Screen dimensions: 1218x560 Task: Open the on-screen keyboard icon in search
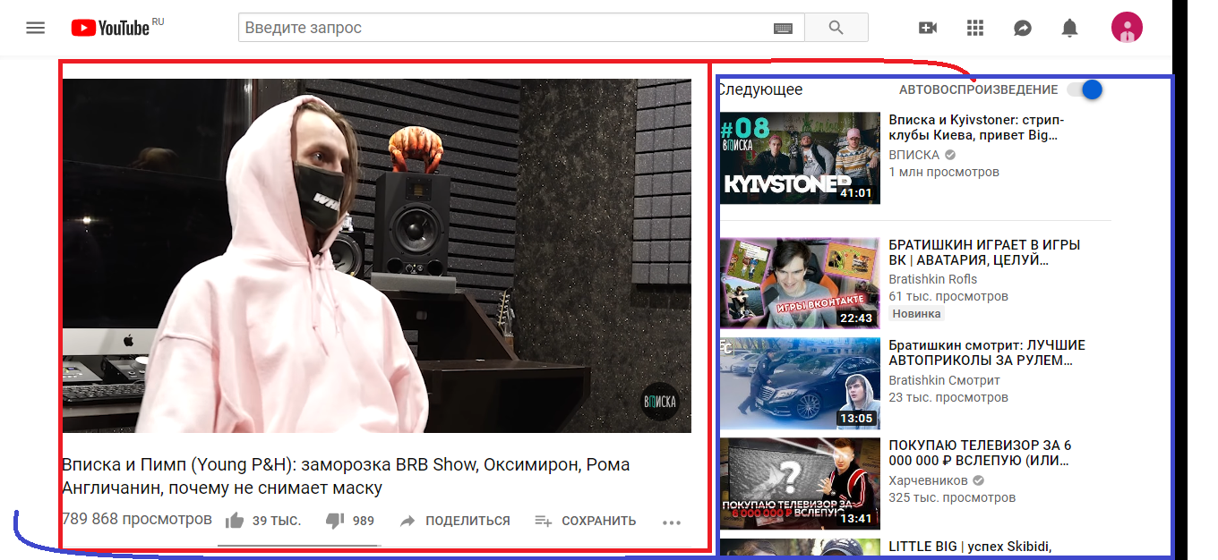click(783, 29)
